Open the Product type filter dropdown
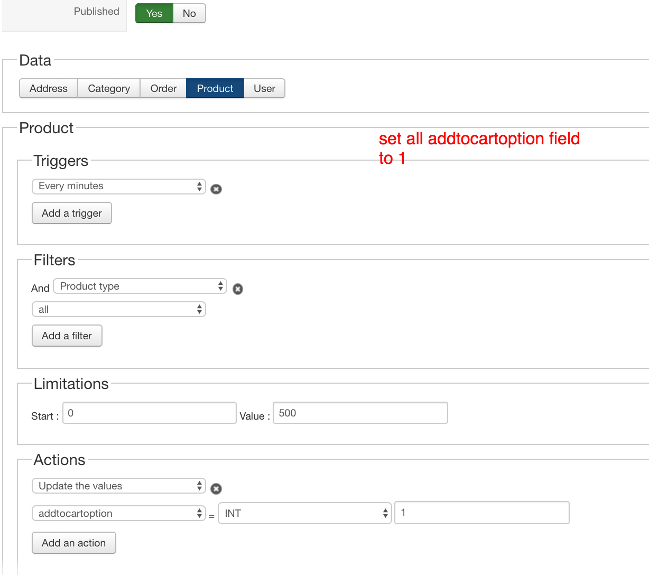The height and width of the screenshot is (575, 649). tap(140, 286)
